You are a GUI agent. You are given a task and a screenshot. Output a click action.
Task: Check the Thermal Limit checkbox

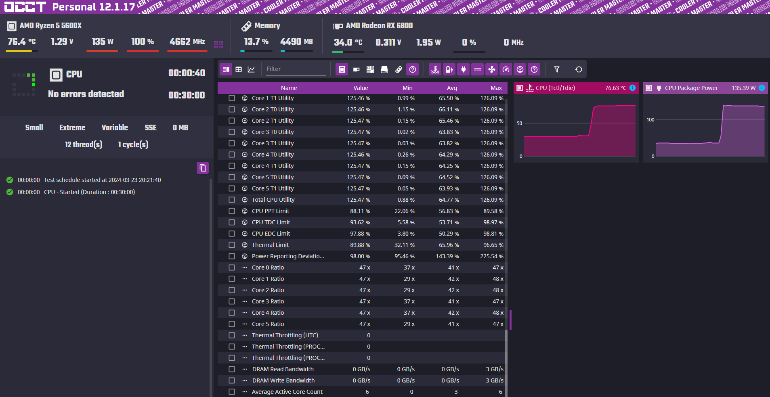click(232, 245)
